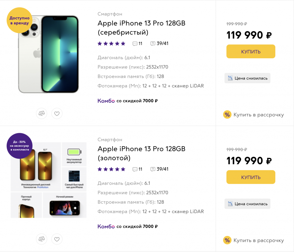Open silver iPhone 13 Pro title link
The width and height of the screenshot is (294, 252).
click(141, 28)
